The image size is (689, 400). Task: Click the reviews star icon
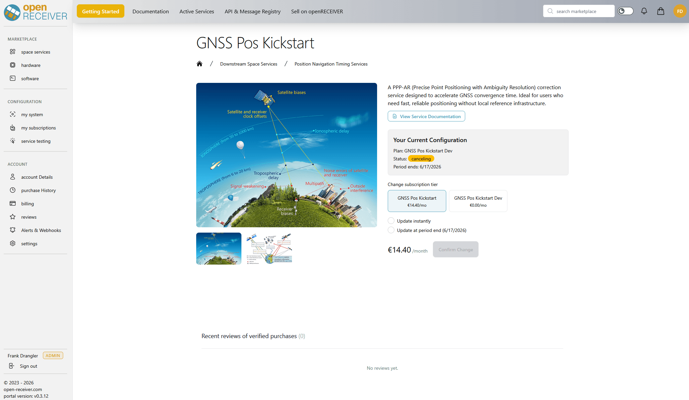pos(13,217)
